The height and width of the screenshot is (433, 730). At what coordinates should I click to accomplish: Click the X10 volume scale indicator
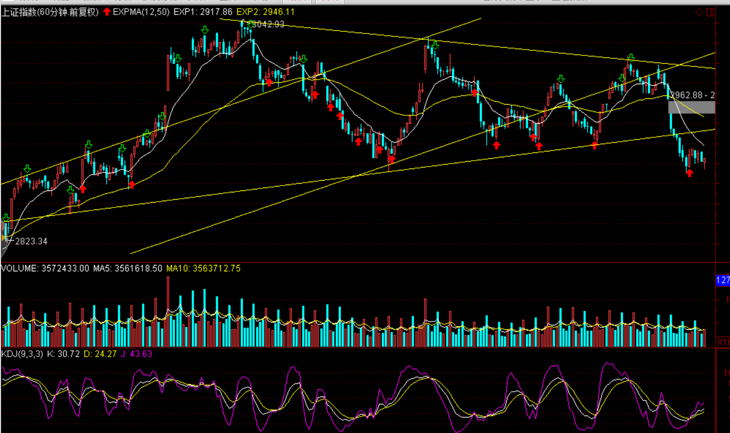pyautogui.click(x=723, y=342)
